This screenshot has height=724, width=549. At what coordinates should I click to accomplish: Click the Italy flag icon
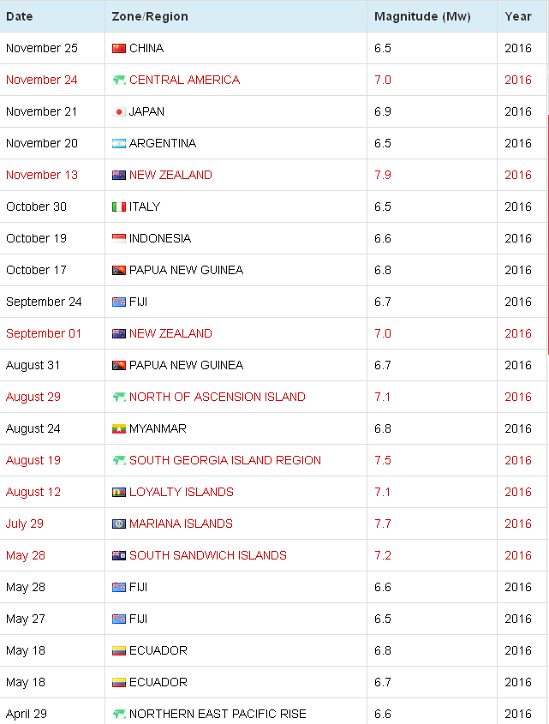119,206
